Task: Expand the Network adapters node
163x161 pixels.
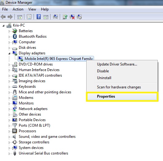Action: click(x=9, y=109)
